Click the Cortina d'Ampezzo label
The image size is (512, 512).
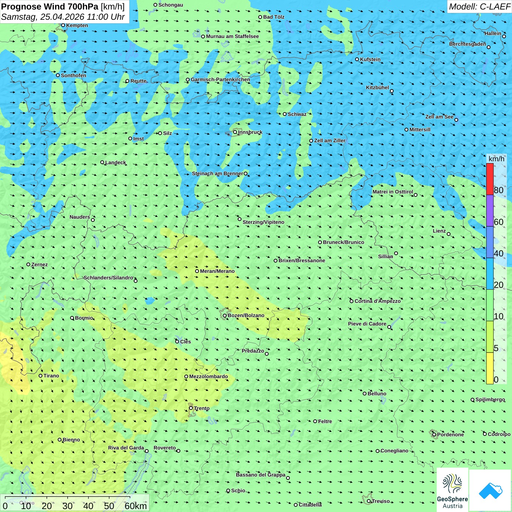[378, 301]
